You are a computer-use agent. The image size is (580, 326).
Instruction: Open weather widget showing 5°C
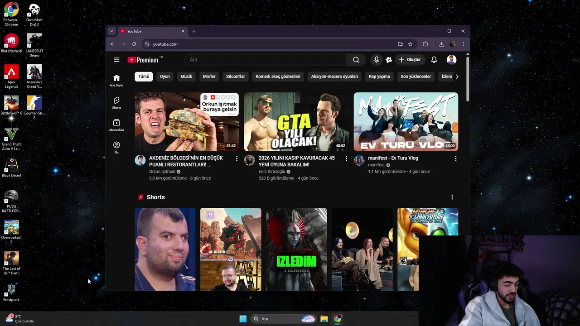20,319
